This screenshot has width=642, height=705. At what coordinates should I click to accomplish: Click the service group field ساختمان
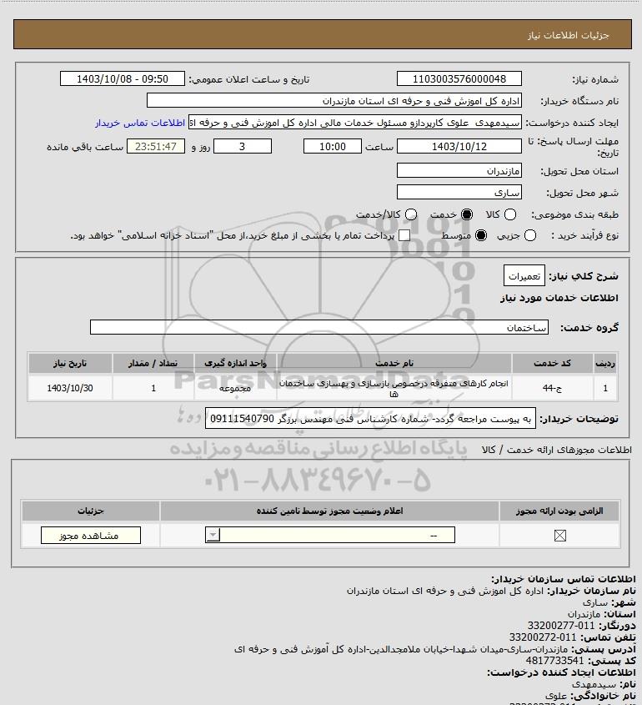[x=319, y=327]
